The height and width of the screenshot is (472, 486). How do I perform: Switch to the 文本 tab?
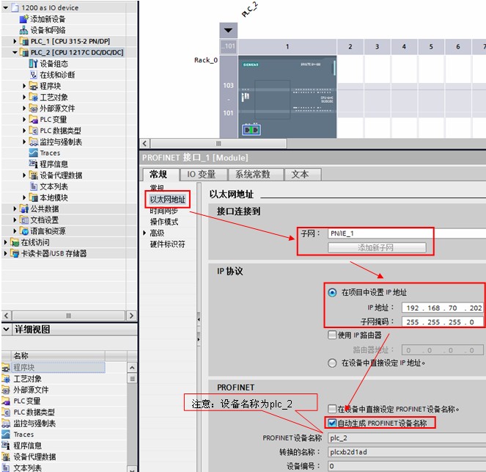(x=303, y=175)
